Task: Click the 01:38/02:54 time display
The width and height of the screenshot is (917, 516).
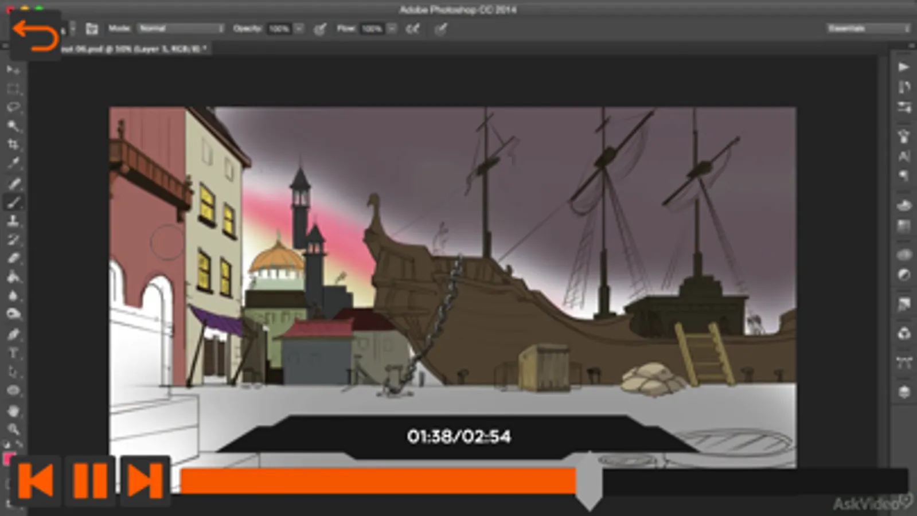Action: pyautogui.click(x=459, y=437)
